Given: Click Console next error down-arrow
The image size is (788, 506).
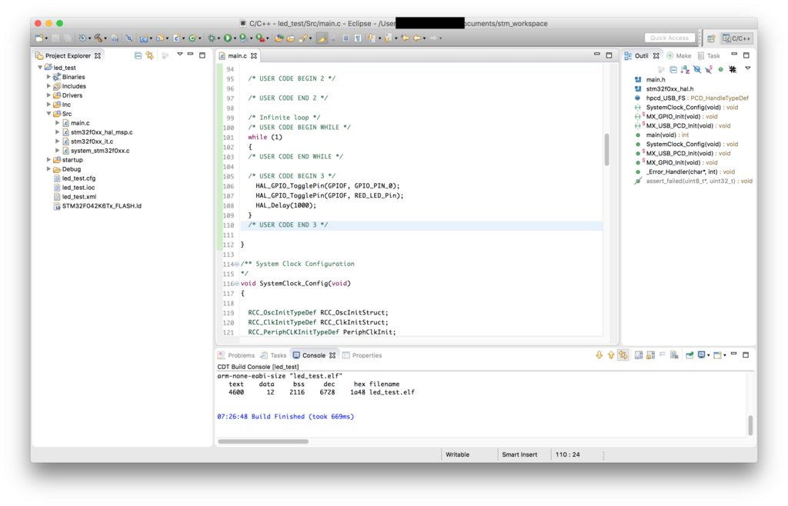Looking at the screenshot, I should [x=599, y=355].
